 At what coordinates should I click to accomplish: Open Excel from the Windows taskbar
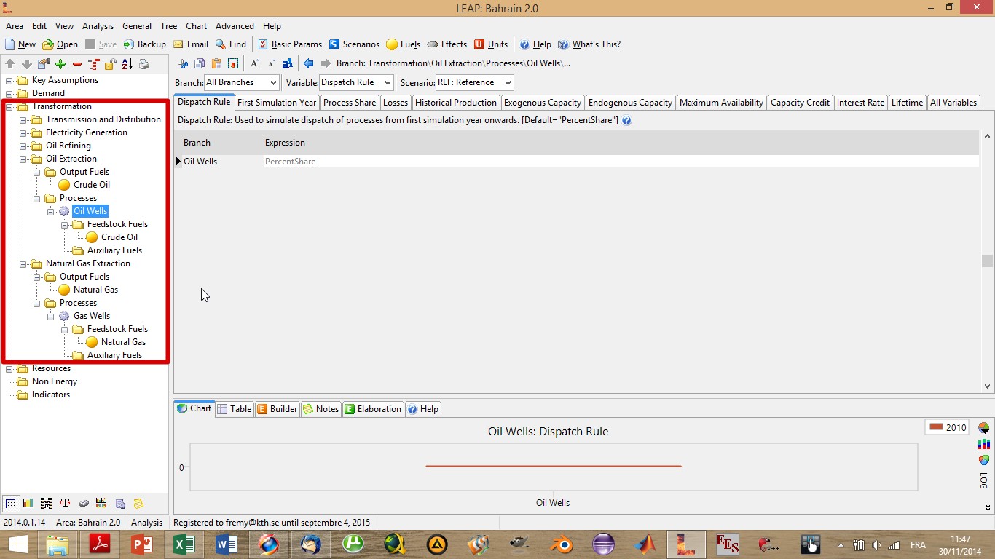pos(184,544)
